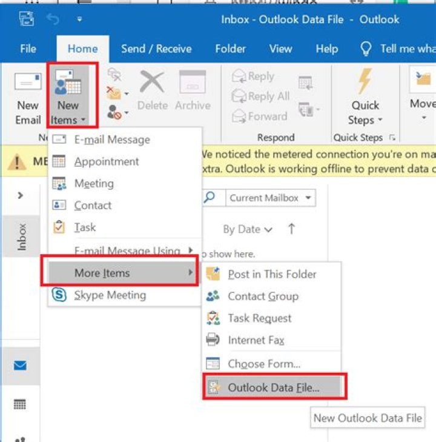Open the Move dropdown button
This screenshot has height=442, width=436.
click(423, 96)
